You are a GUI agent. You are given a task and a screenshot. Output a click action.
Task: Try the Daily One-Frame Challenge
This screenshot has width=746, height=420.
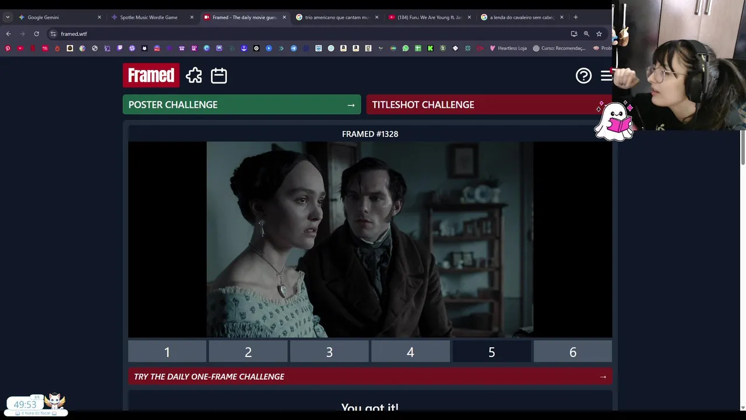point(370,377)
